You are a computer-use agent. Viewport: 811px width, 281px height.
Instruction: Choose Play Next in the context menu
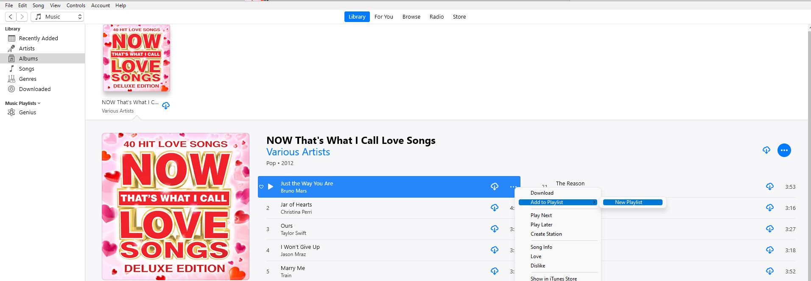coord(558,215)
